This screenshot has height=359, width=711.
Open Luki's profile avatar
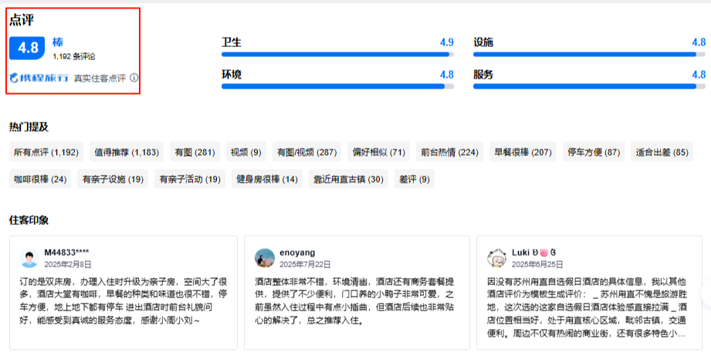[x=496, y=258]
